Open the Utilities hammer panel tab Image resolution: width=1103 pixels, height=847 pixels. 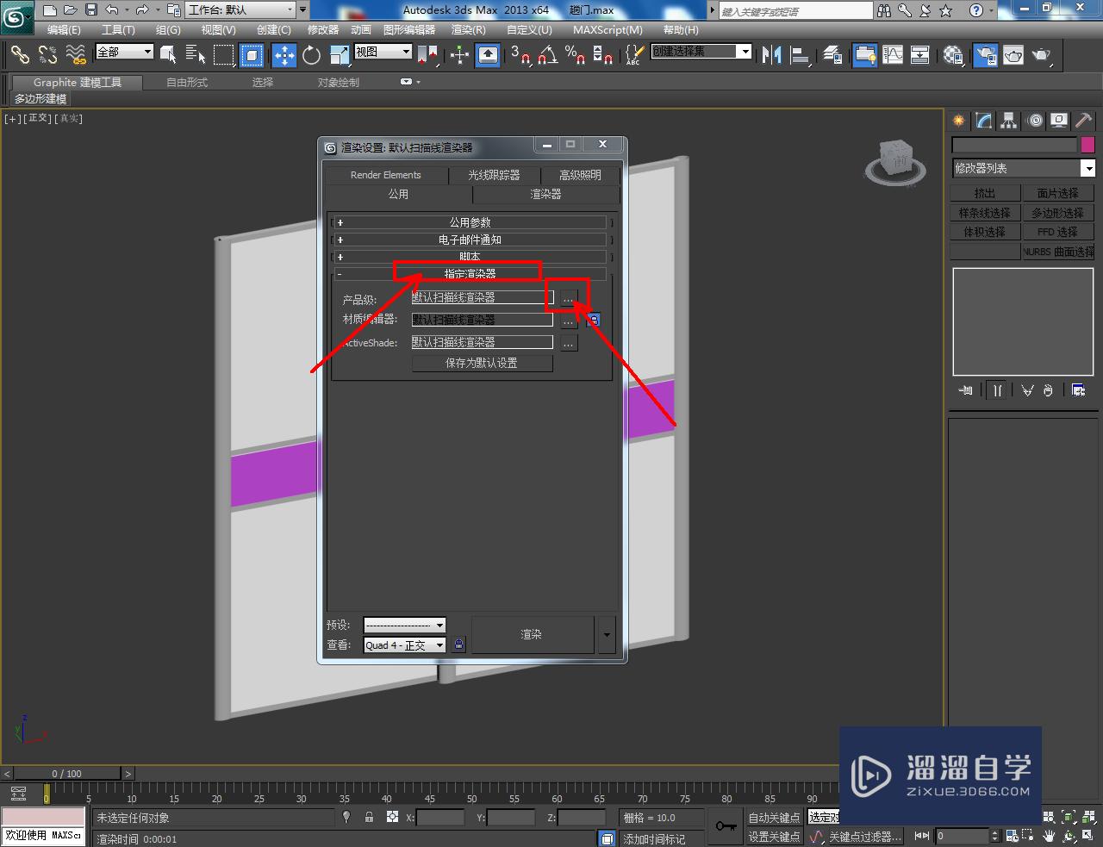tap(1083, 121)
